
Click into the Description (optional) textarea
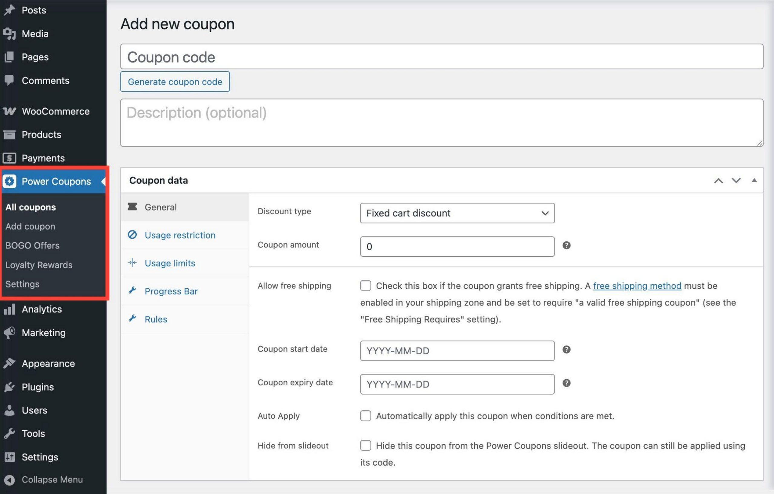click(442, 123)
